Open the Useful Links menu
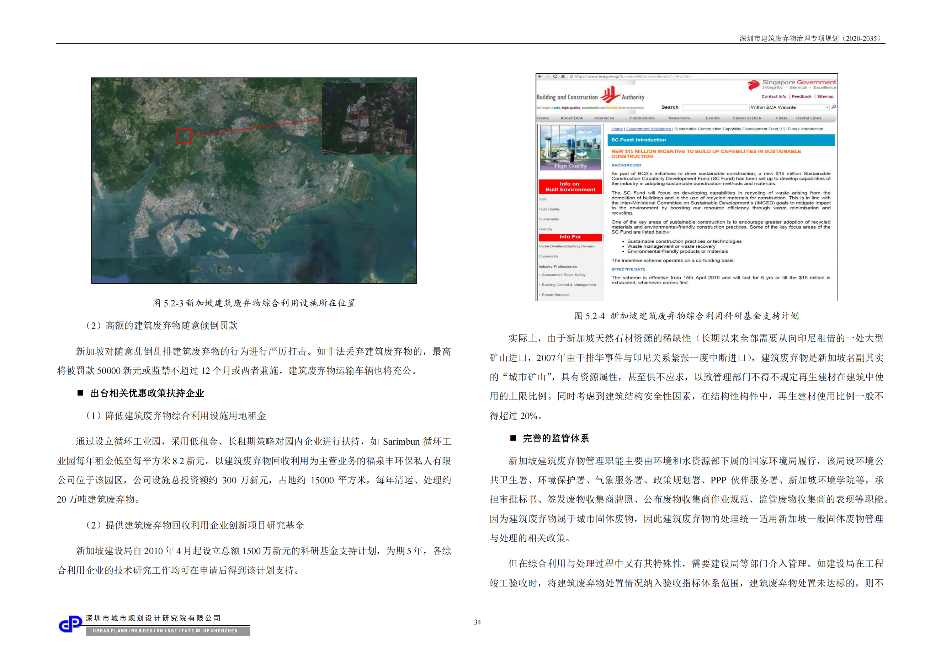Screen dimensions: 941x665 click(809, 118)
